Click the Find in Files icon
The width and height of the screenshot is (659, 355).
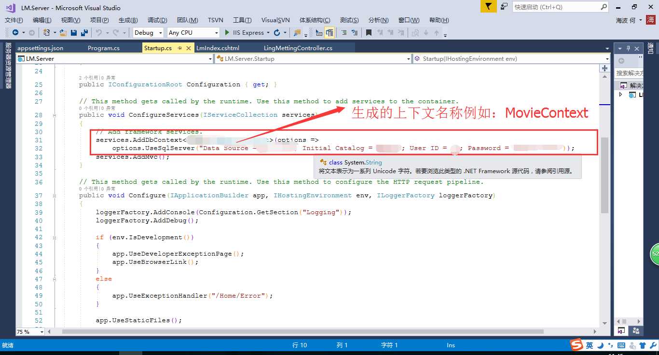click(x=297, y=32)
